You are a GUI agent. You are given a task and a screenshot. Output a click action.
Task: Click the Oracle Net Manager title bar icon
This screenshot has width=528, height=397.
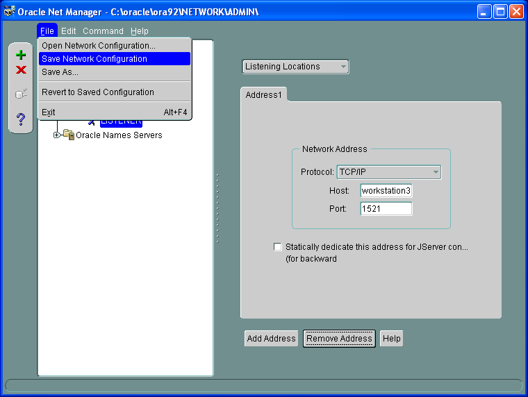(9, 11)
